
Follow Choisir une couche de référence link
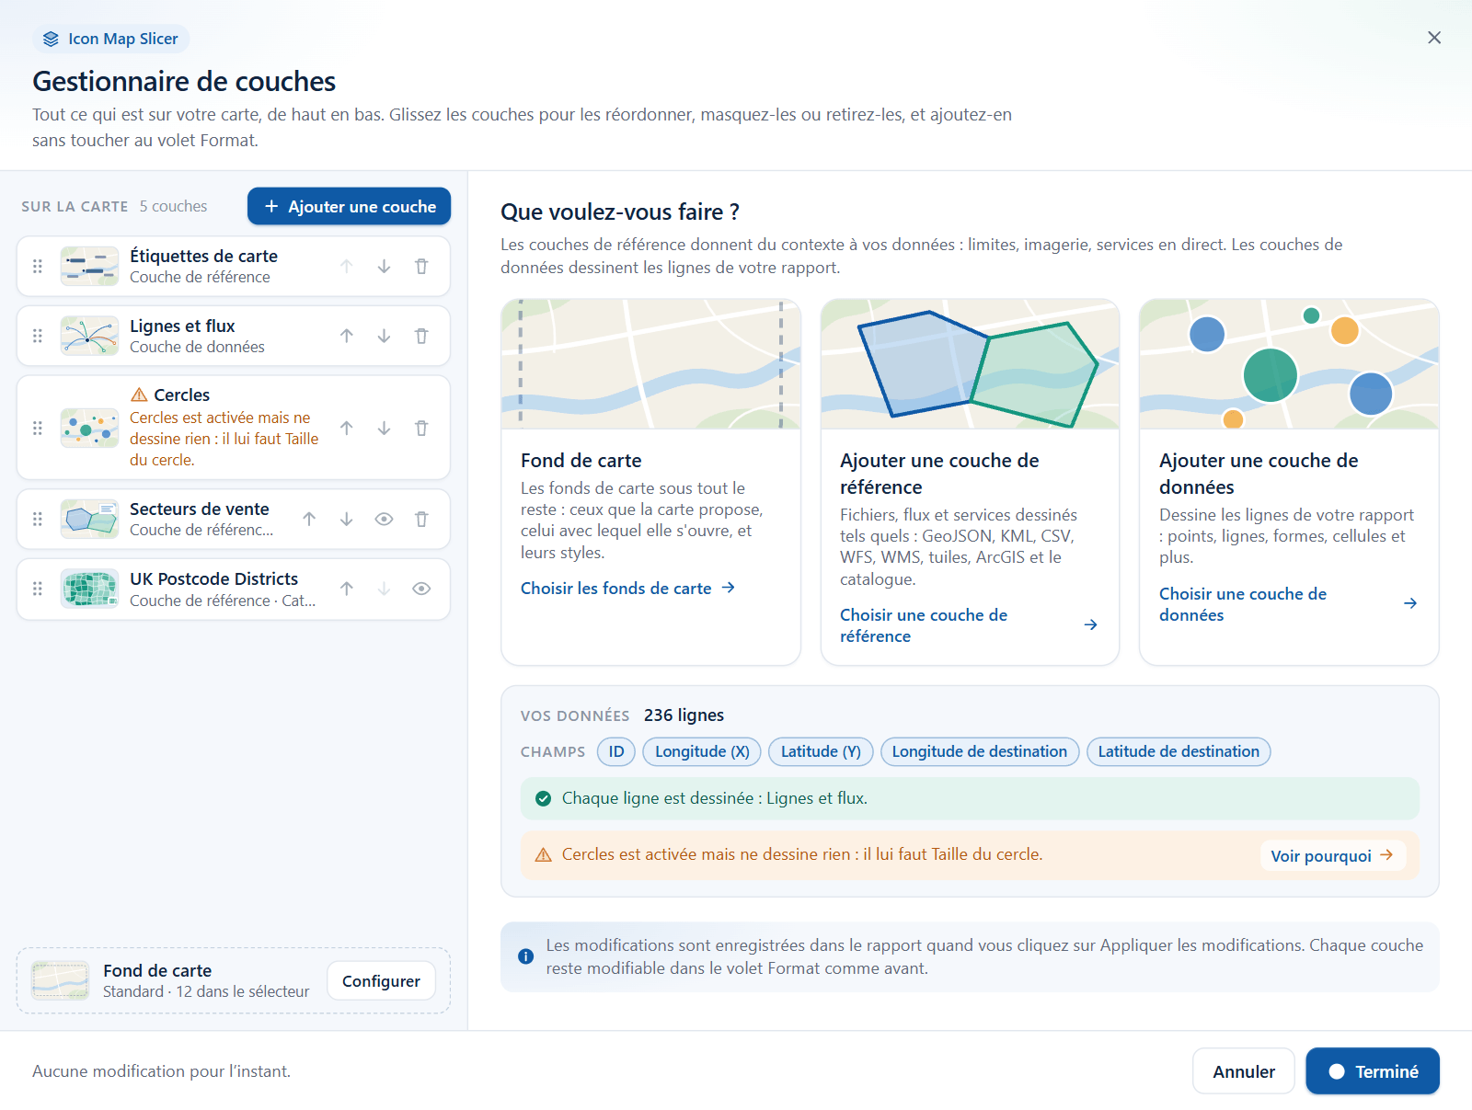click(x=969, y=625)
